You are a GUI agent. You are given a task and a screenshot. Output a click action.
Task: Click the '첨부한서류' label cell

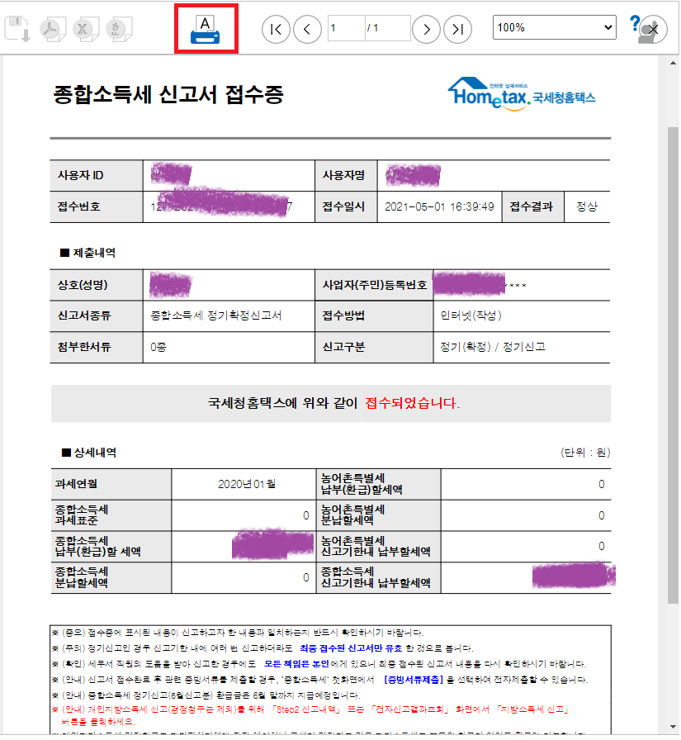(x=97, y=348)
